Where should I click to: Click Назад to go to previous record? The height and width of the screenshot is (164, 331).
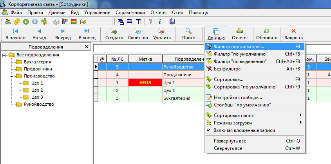click(39, 34)
